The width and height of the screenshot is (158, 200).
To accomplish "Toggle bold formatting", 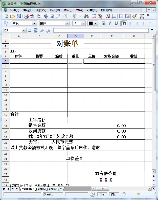I will [x=104, y=23].
